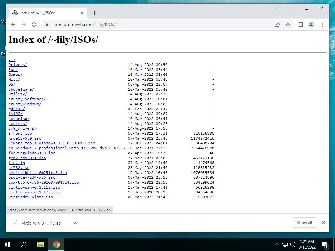The image size is (335, 251).
Task: Click the virtio-win-0.1.173.iso link
Action: pyautogui.click(x=34, y=192)
